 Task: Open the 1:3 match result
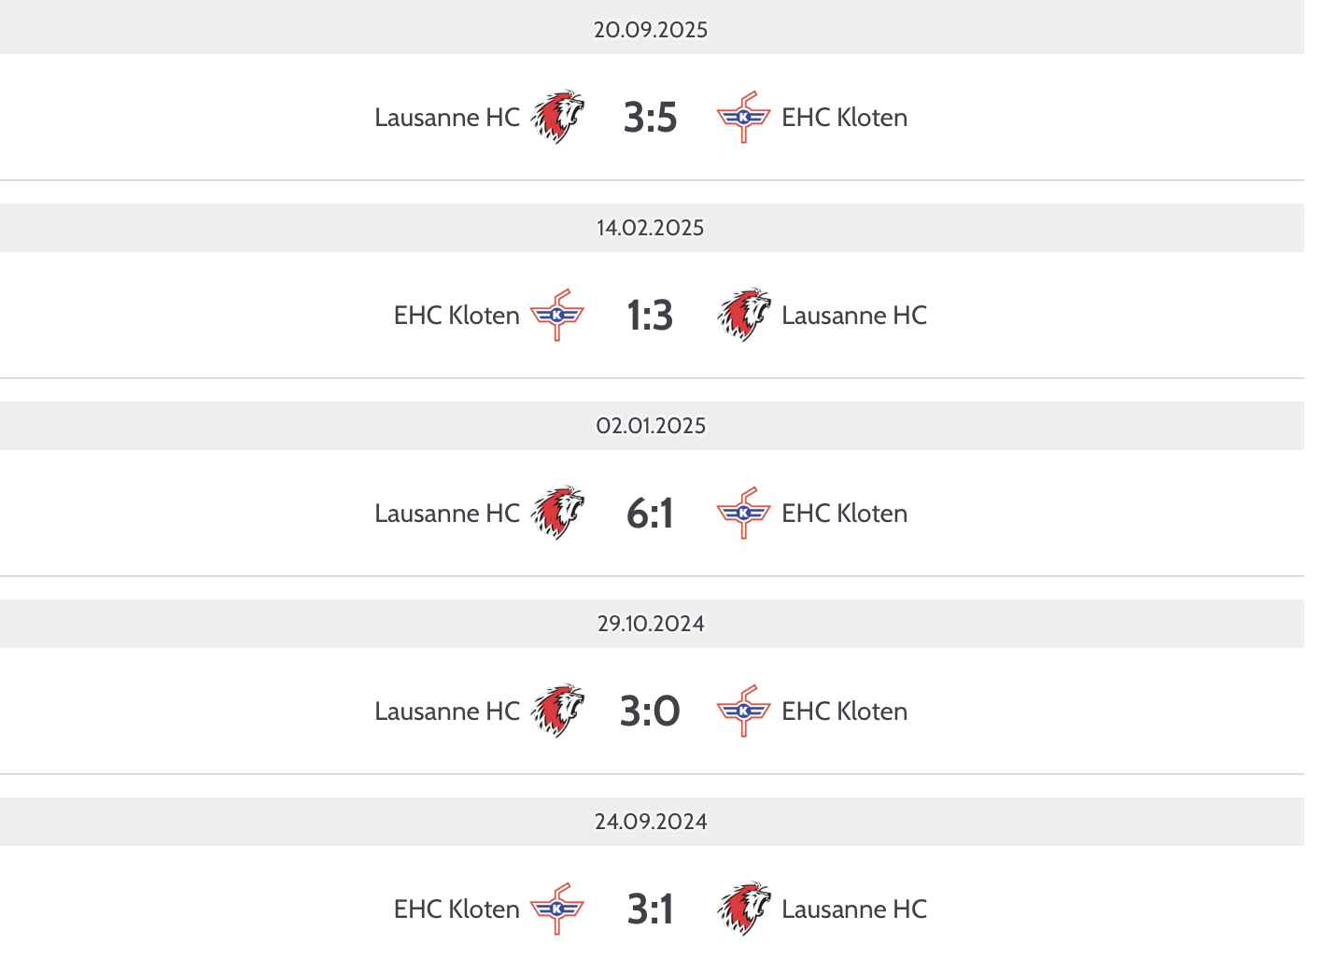point(650,316)
